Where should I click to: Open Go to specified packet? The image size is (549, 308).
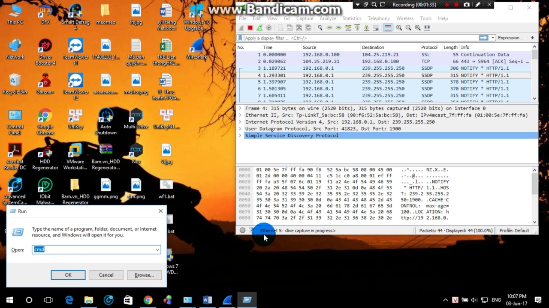click(348, 28)
